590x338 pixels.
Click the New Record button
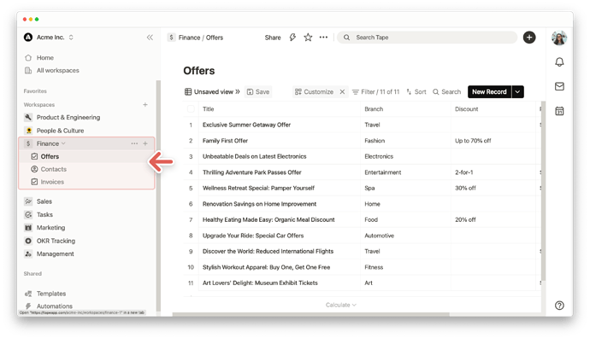(489, 92)
